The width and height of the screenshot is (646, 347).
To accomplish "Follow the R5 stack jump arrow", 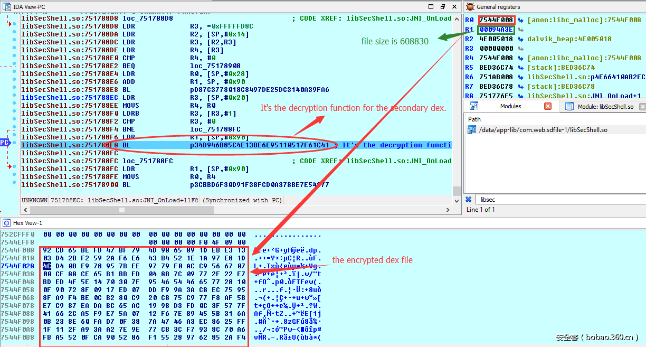I will 521,68.
